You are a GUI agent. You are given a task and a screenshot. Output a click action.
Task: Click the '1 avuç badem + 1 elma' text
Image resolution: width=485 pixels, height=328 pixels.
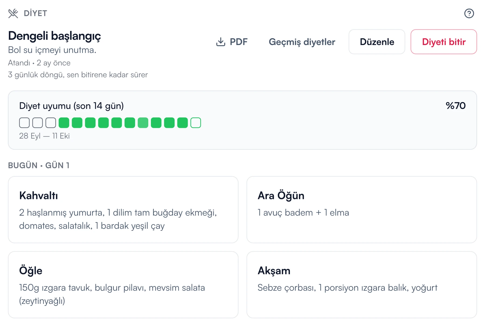point(303,213)
